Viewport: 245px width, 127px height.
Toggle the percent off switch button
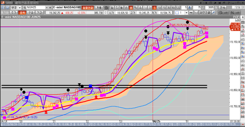point(235,13)
